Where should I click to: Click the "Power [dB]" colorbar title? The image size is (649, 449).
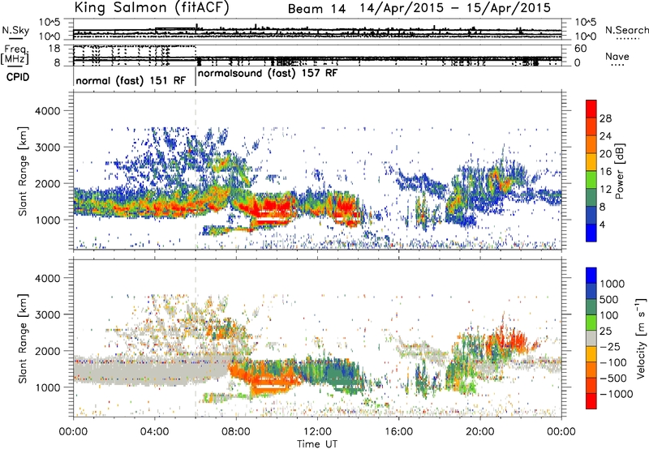tap(620, 171)
